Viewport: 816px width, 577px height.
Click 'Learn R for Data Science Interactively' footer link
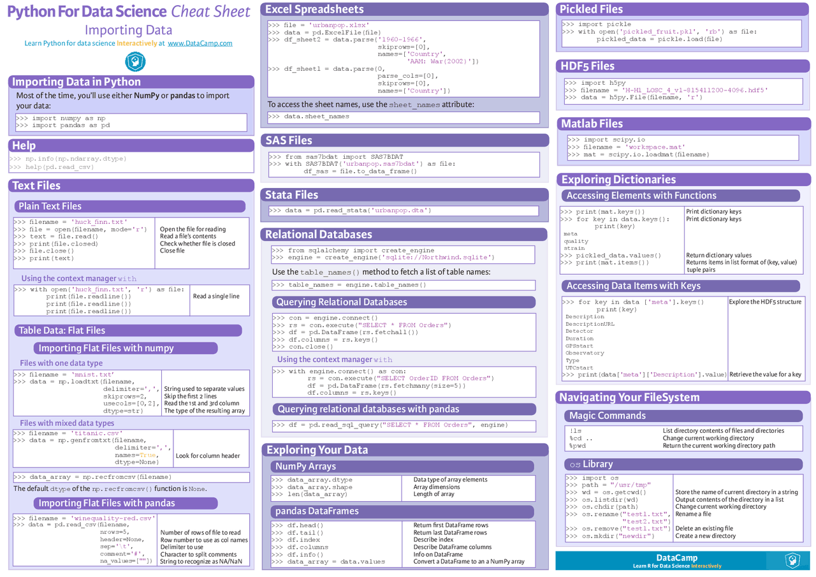[x=677, y=566]
